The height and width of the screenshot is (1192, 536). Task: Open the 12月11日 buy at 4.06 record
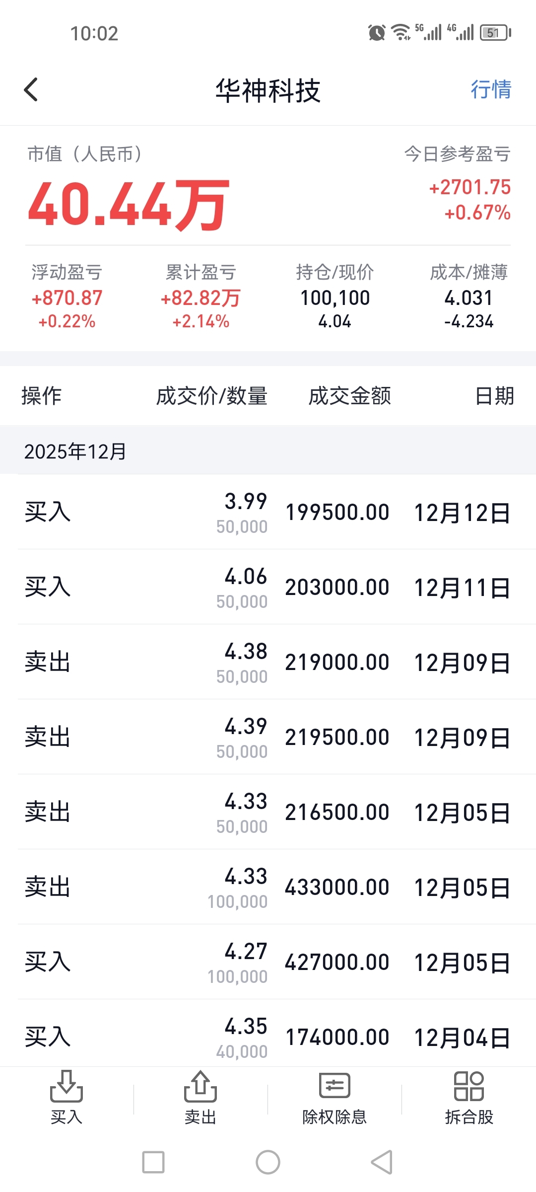tap(268, 587)
